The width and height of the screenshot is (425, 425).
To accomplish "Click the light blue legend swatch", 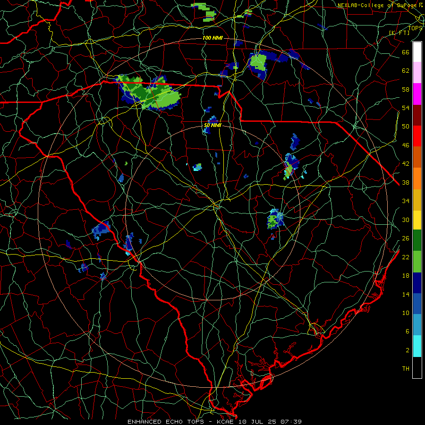I will tap(417, 325).
